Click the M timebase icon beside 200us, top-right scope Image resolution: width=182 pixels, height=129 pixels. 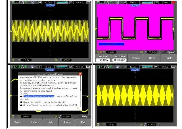(125, 2)
